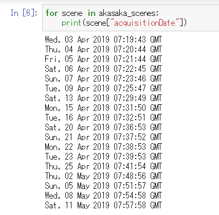Place cursor on the print function call
219x215 pixels.
pyautogui.click(x=71, y=23)
